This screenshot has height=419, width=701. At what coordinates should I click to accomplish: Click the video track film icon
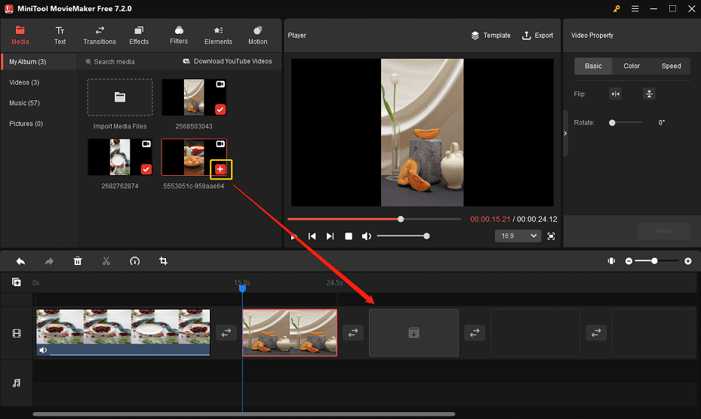(x=17, y=333)
